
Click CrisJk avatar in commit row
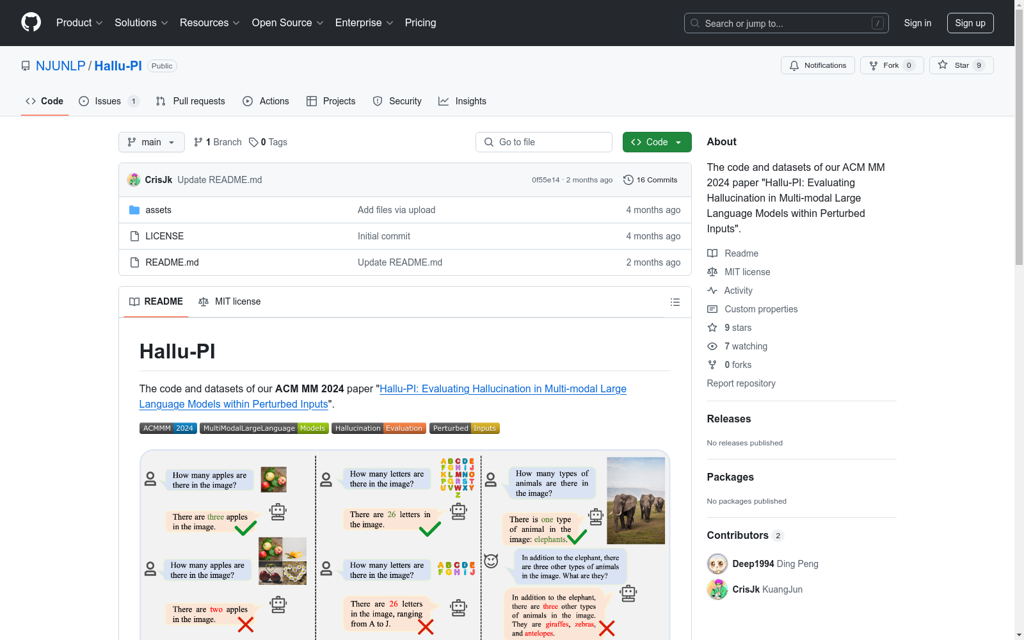134,180
